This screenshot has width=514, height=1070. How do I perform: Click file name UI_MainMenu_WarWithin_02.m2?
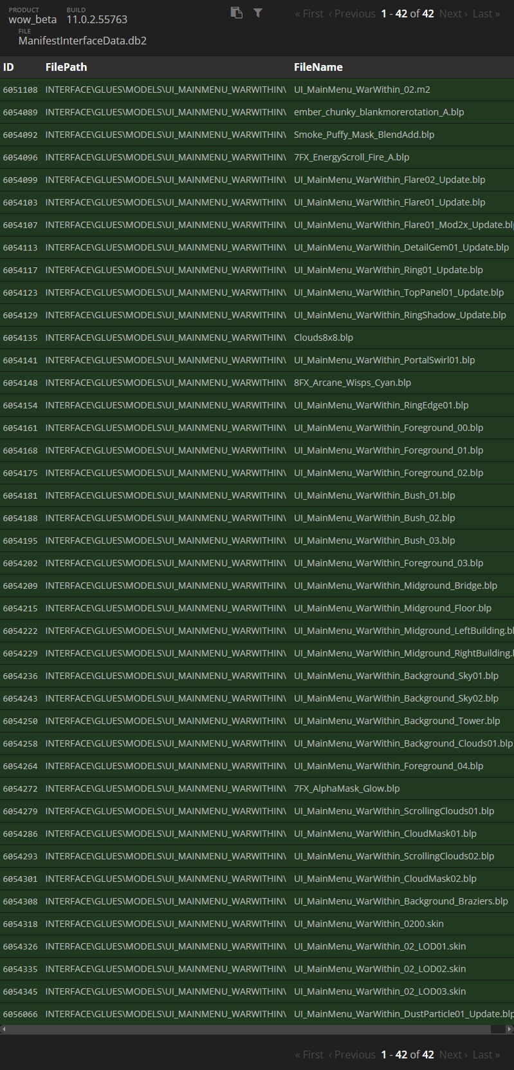pos(362,90)
